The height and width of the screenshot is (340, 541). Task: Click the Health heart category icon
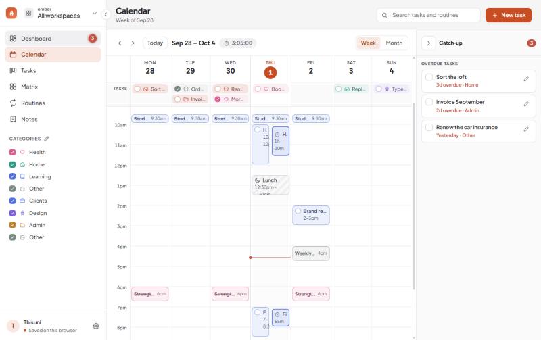point(22,152)
